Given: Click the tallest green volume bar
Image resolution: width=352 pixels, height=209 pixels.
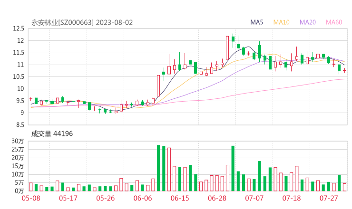Looking at the screenshot, I should pyautogui.click(x=158, y=168).
